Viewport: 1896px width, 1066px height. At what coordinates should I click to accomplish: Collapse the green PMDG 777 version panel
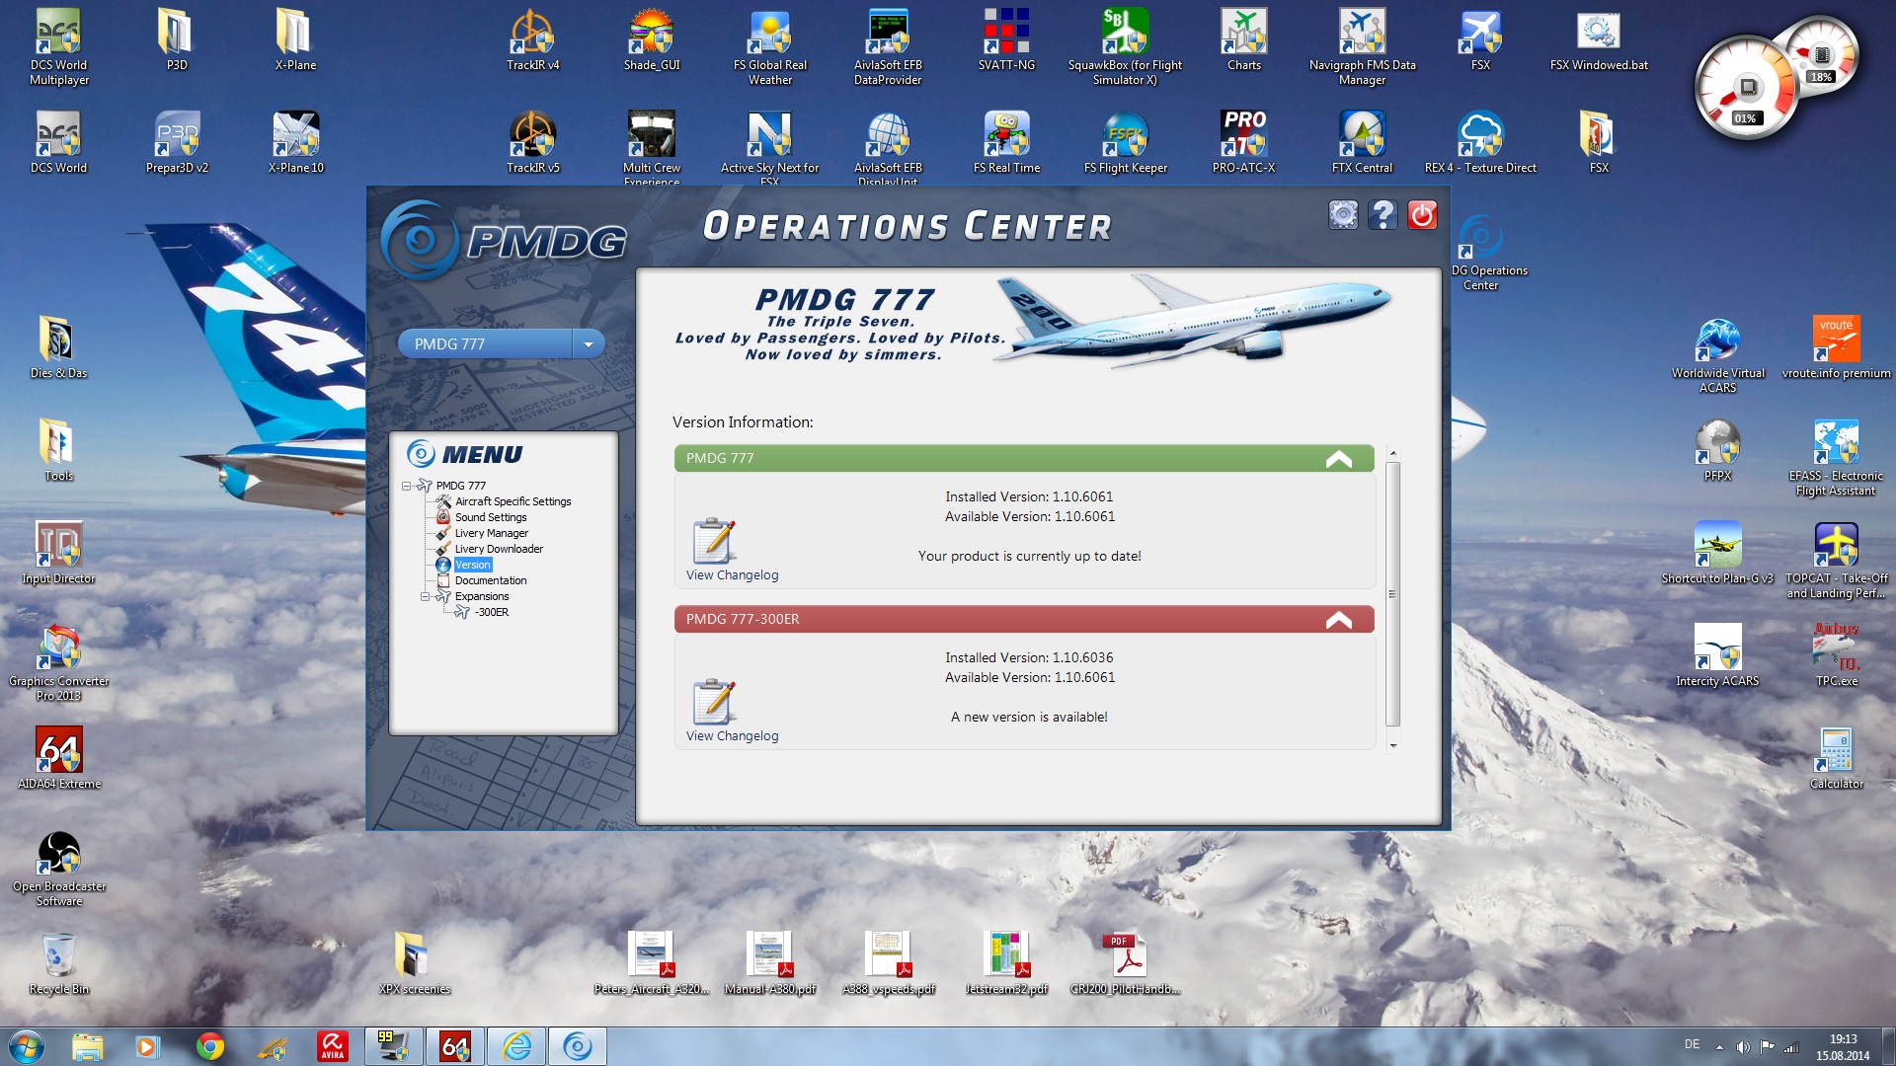coord(1339,459)
